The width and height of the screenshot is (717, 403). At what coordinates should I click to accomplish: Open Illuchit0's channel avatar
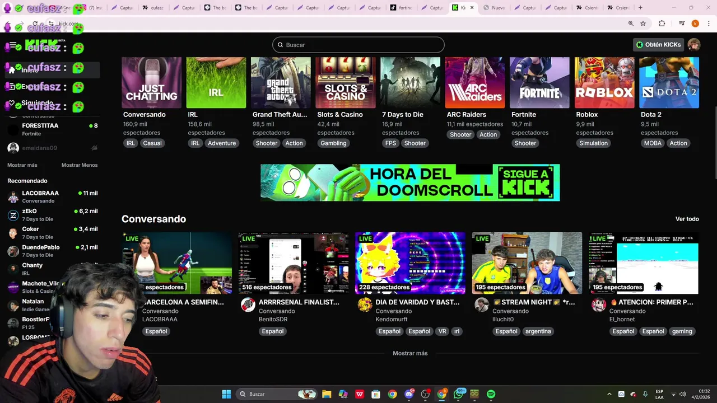(482, 304)
